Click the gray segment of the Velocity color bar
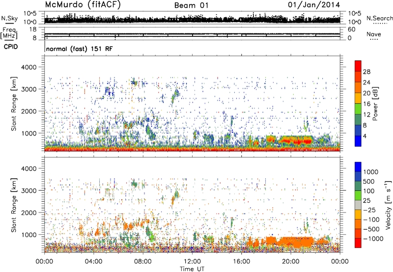Image resolution: width=393 pixels, height=272 pixels. [358, 205]
